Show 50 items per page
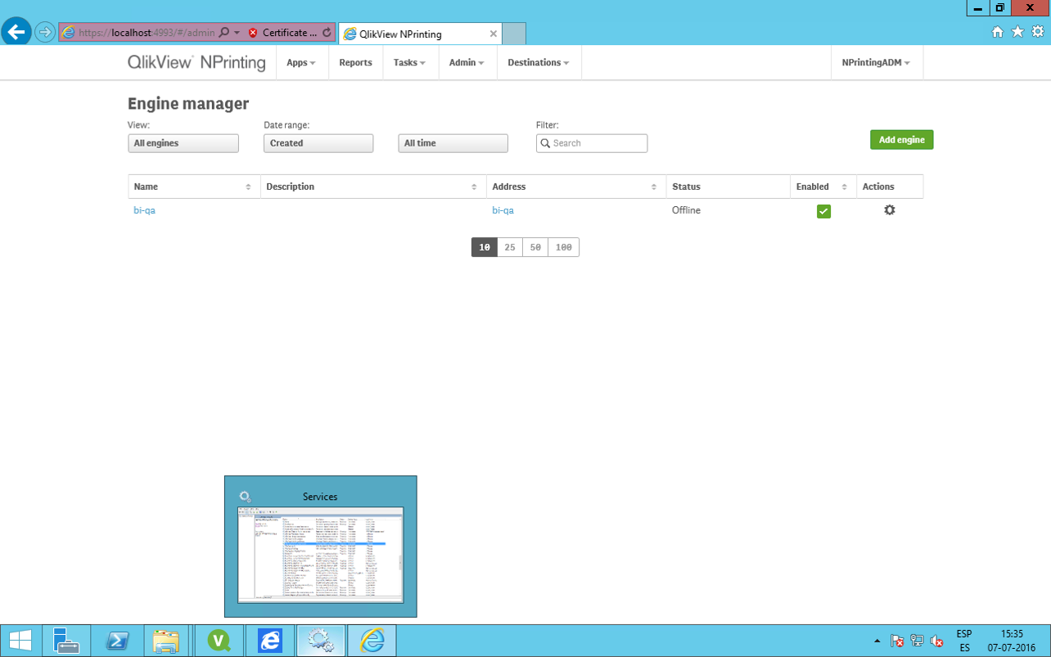Screen dimensions: 1051x657 coord(535,247)
